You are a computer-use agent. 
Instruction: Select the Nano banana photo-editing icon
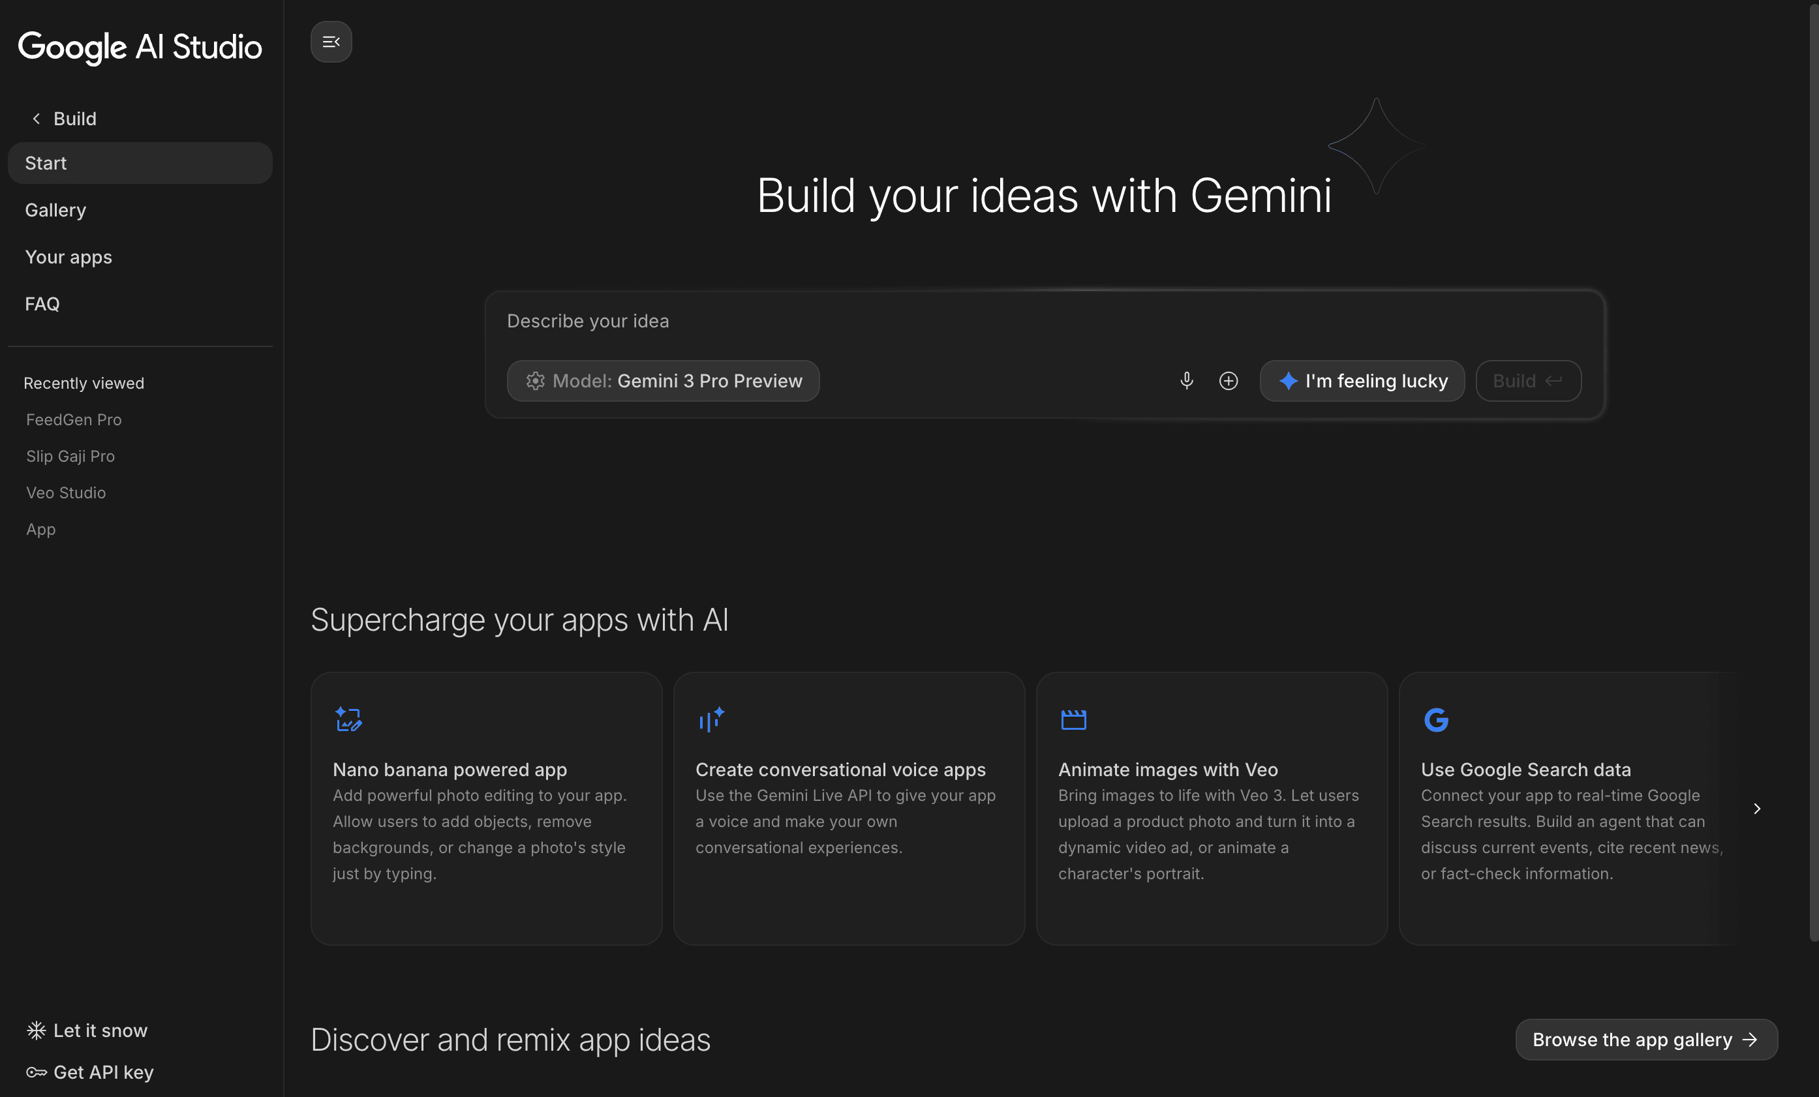(348, 719)
